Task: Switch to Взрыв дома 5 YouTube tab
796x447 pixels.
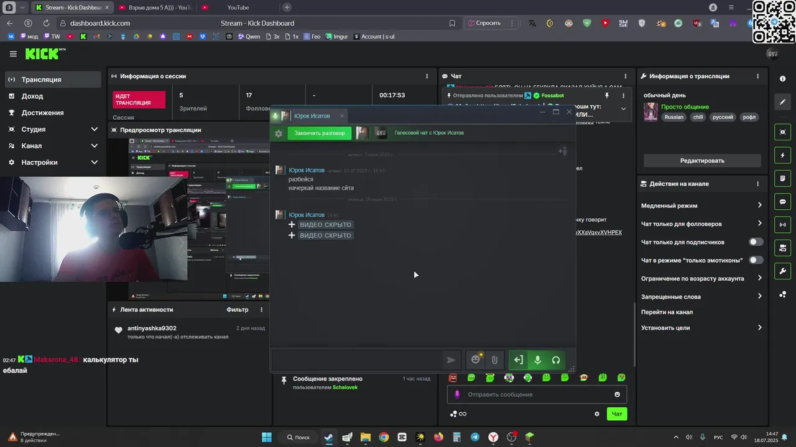Action: [154, 7]
